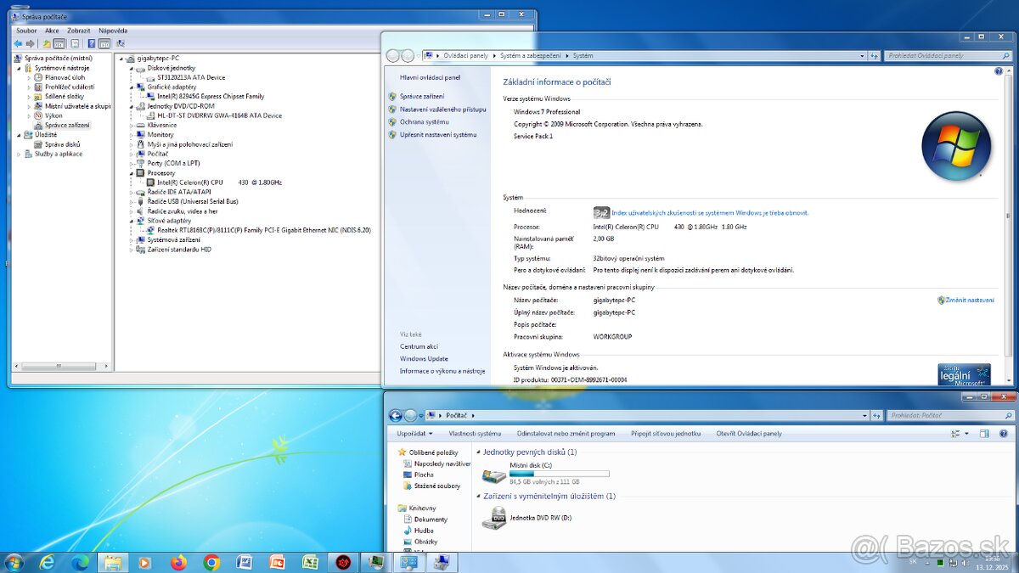Toggle the preview pane icon in Počítač window
The width and height of the screenshot is (1019, 573).
(983, 434)
